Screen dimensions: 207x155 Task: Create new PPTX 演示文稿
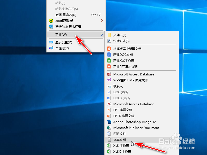[x=142, y=116]
